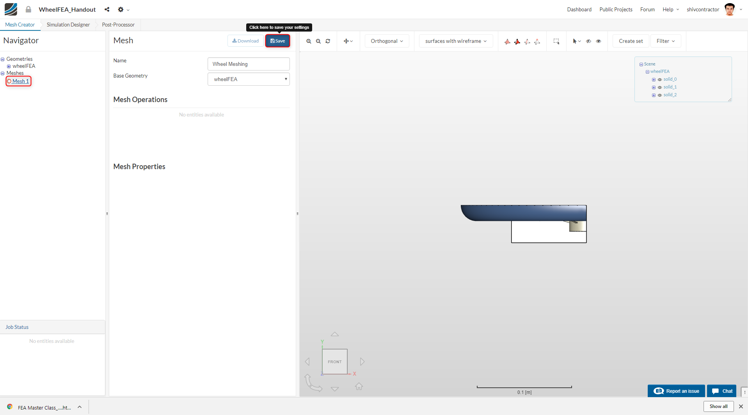Select solid_2 in the scene tree
The height and width of the screenshot is (415, 748).
click(670, 95)
